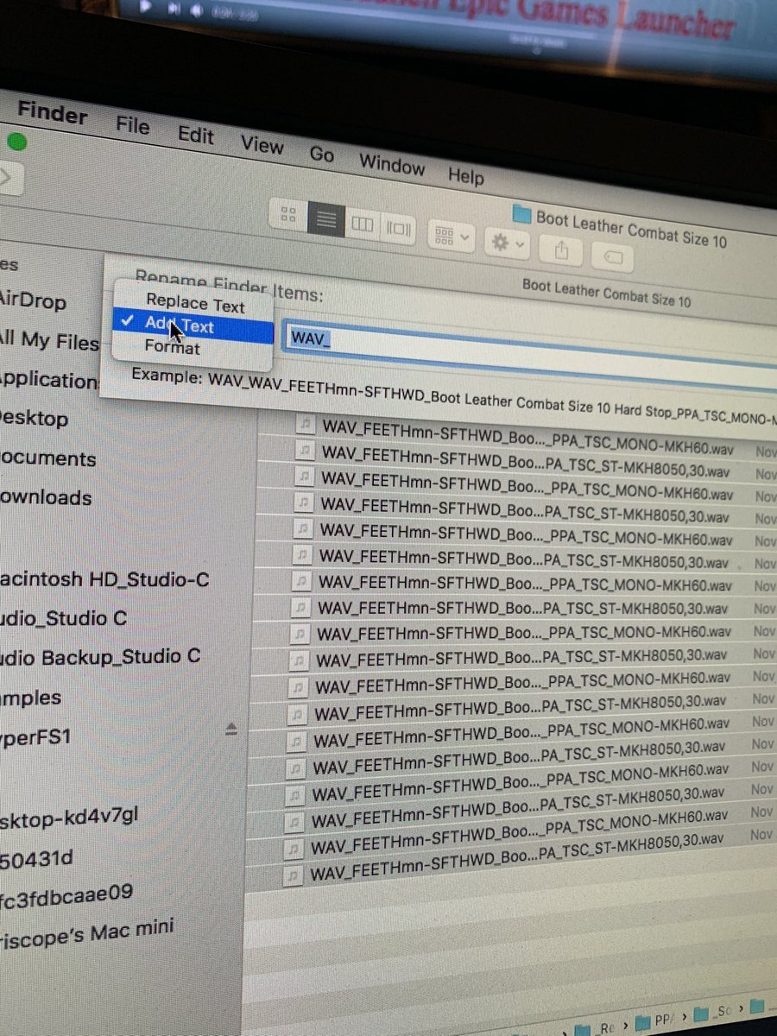777x1036 pixels.
Task: Click the green zoom window button
Action: point(16,142)
